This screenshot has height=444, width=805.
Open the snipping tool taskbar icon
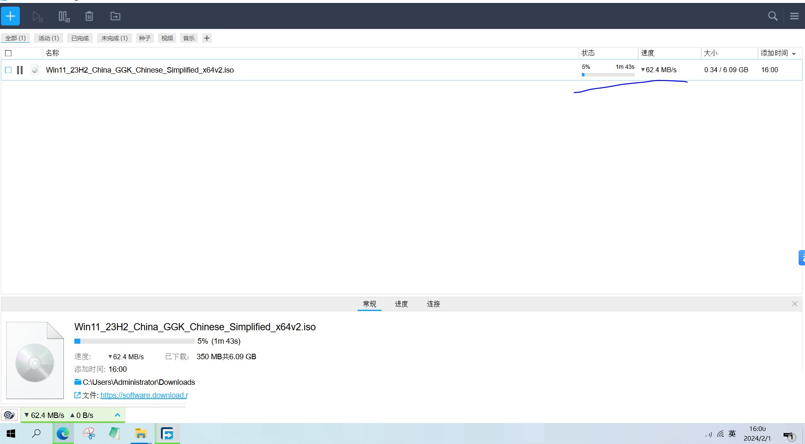89,434
